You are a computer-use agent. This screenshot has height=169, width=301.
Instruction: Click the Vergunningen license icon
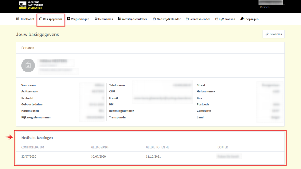69,19
